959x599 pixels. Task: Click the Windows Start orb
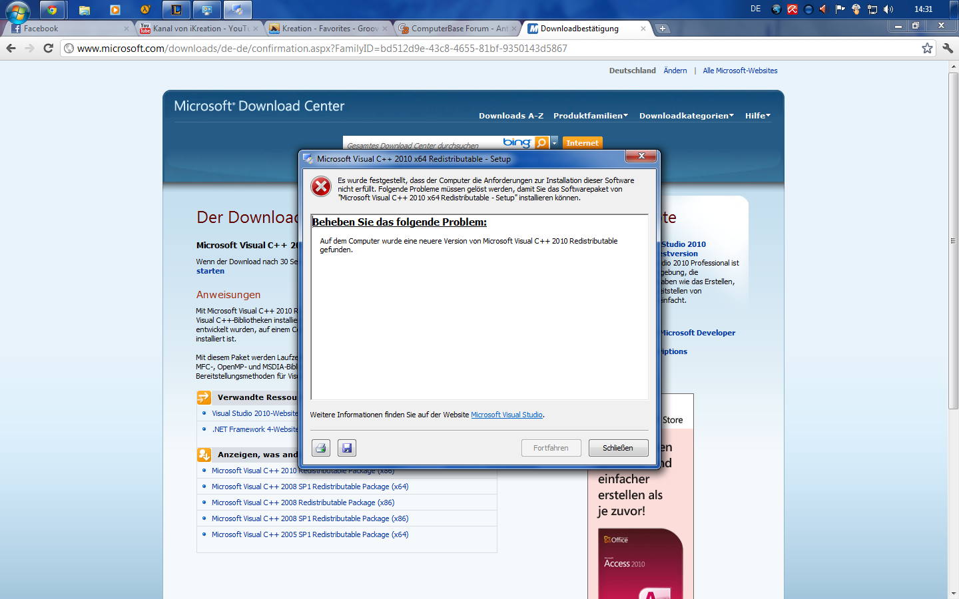18,11
